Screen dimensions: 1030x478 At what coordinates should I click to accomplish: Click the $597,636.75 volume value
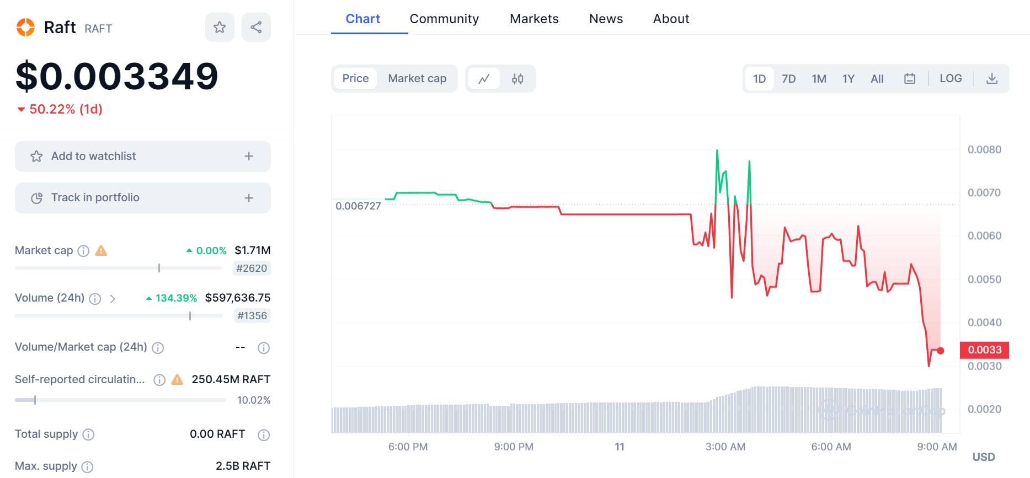coord(238,298)
